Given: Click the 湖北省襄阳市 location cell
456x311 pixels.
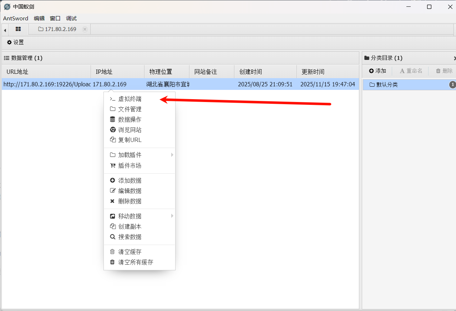Looking at the screenshot, I should pos(167,85).
